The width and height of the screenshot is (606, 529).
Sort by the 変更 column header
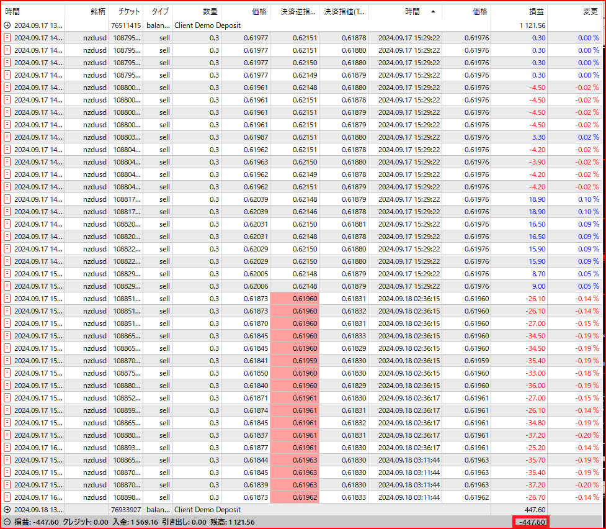575,12
